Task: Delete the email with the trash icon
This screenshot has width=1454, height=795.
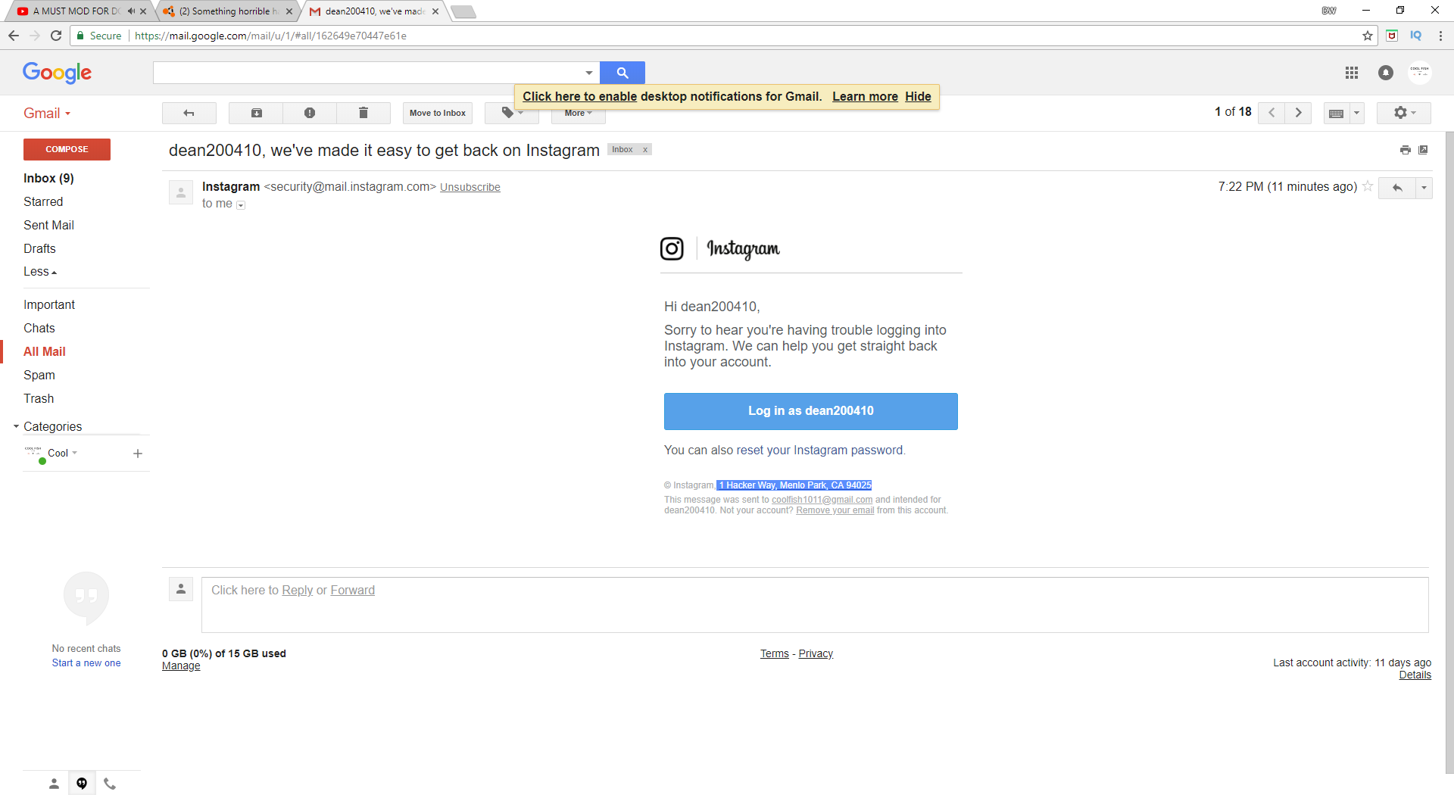Action: [363, 113]
